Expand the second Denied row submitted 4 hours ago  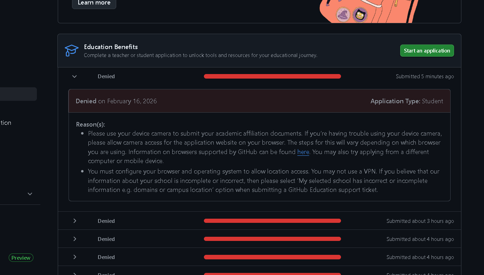click(x=74, y=257)
